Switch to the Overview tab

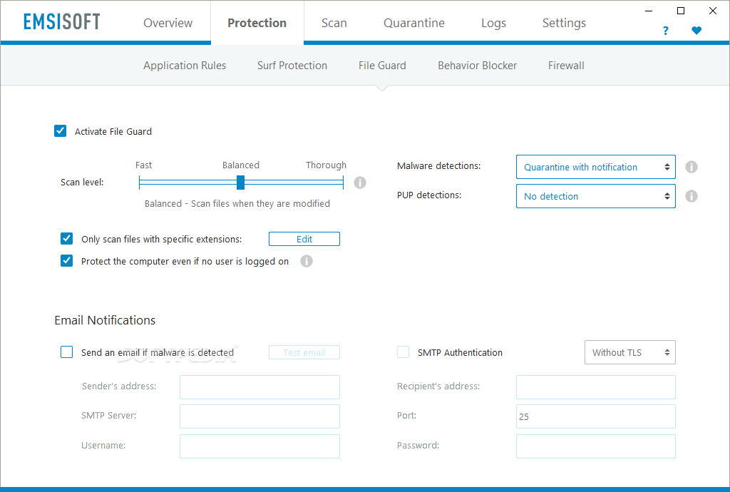168,23
